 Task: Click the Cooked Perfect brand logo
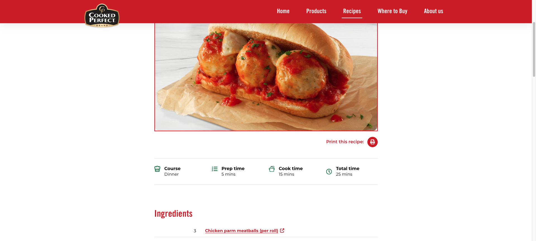point(102,16)
